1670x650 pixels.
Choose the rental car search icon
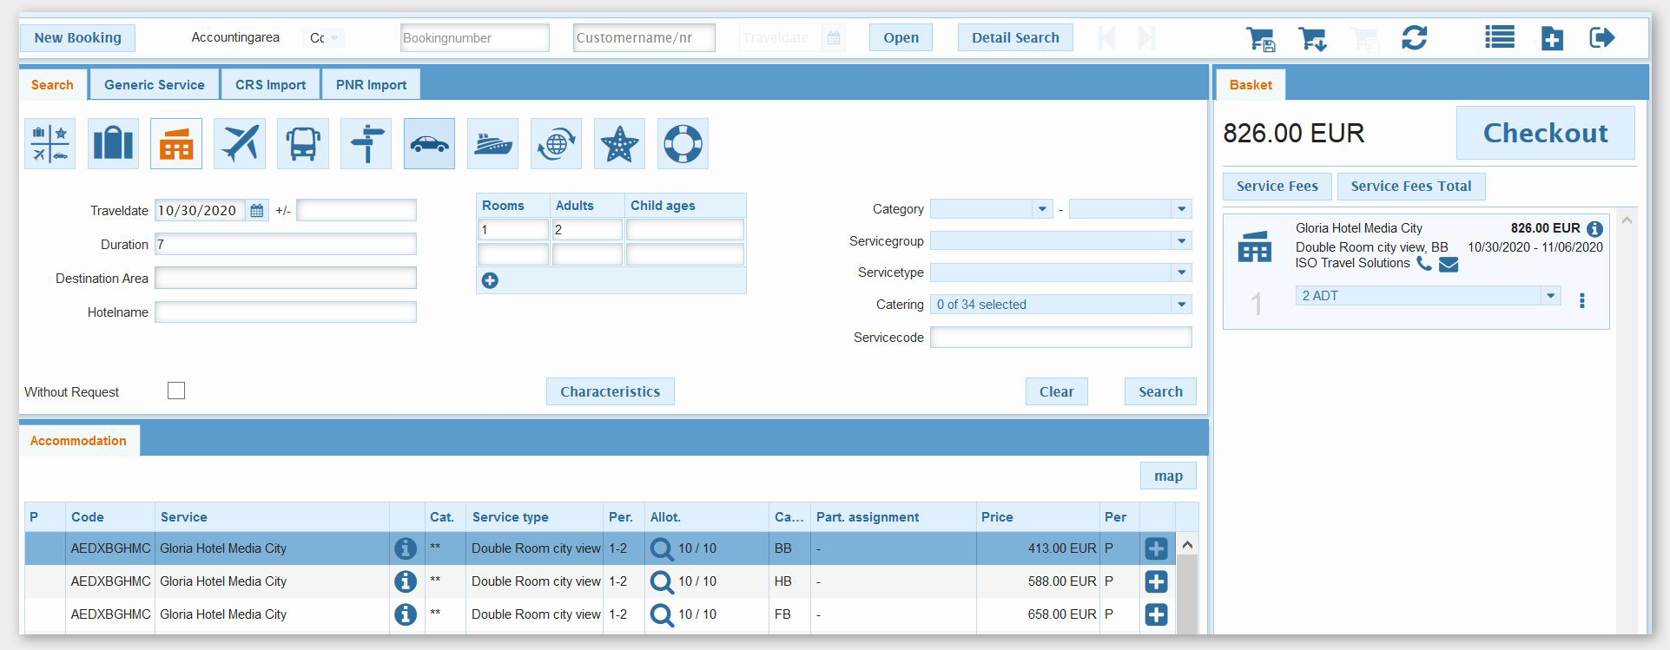pos(429,143)
